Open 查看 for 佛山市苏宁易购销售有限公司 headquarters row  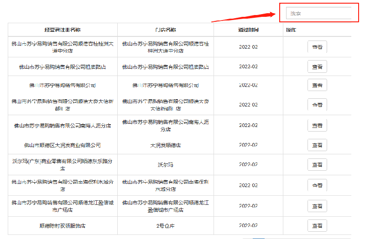point(317,85)
